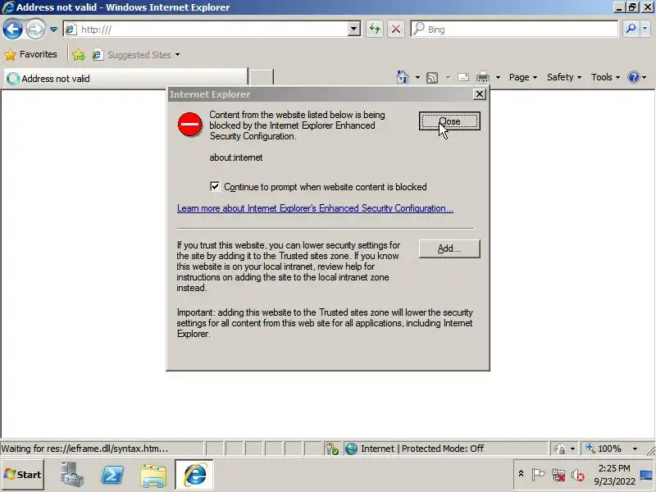The height and width of the screenshot is (492, 656).
Task: Launch Windows PowerShell from taskbar
Action: click(112, 475)
